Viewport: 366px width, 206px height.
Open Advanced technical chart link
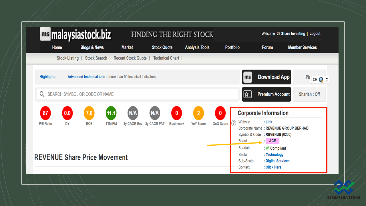(87, 77)
